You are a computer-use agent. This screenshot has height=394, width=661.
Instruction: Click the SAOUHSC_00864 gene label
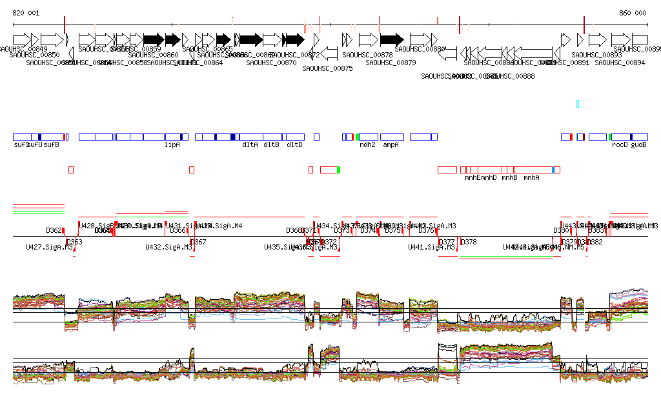tap(198, 63)
